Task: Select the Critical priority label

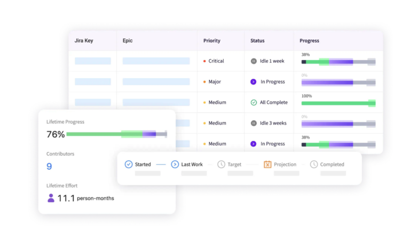Action: [x=216, y=61]
